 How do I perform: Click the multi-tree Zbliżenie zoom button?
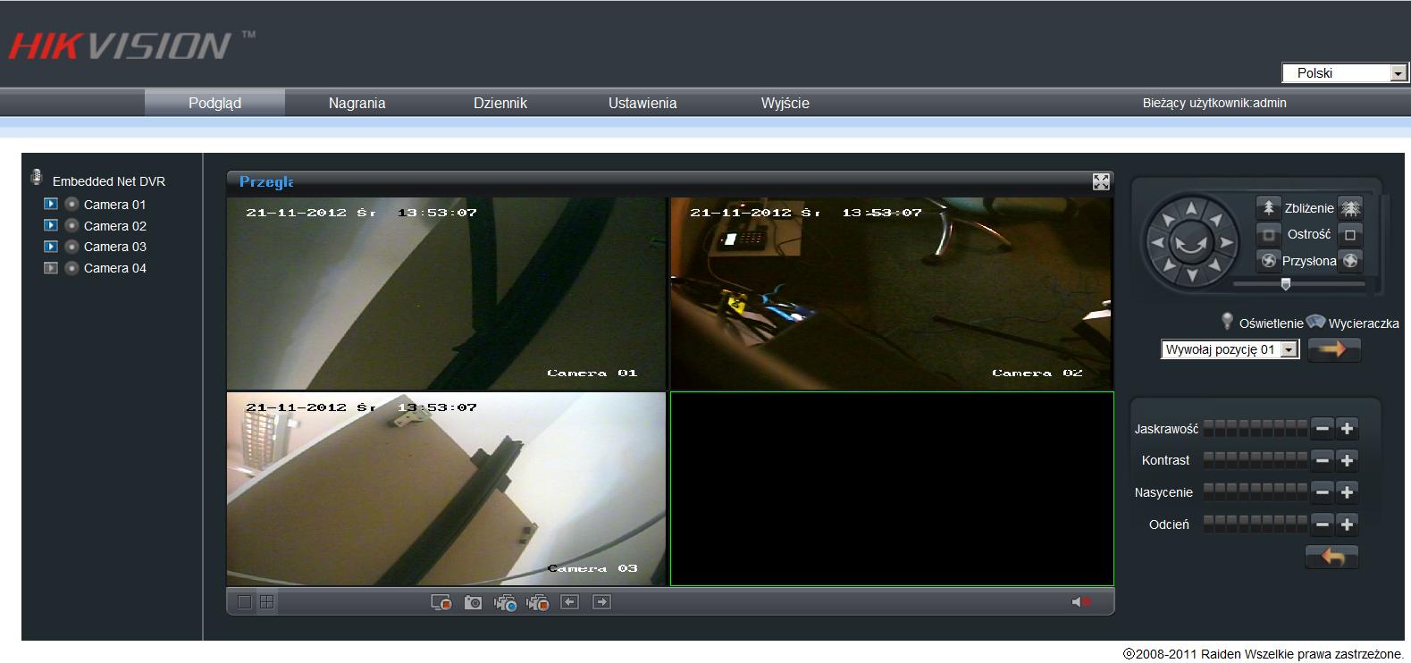(1350, 208)
